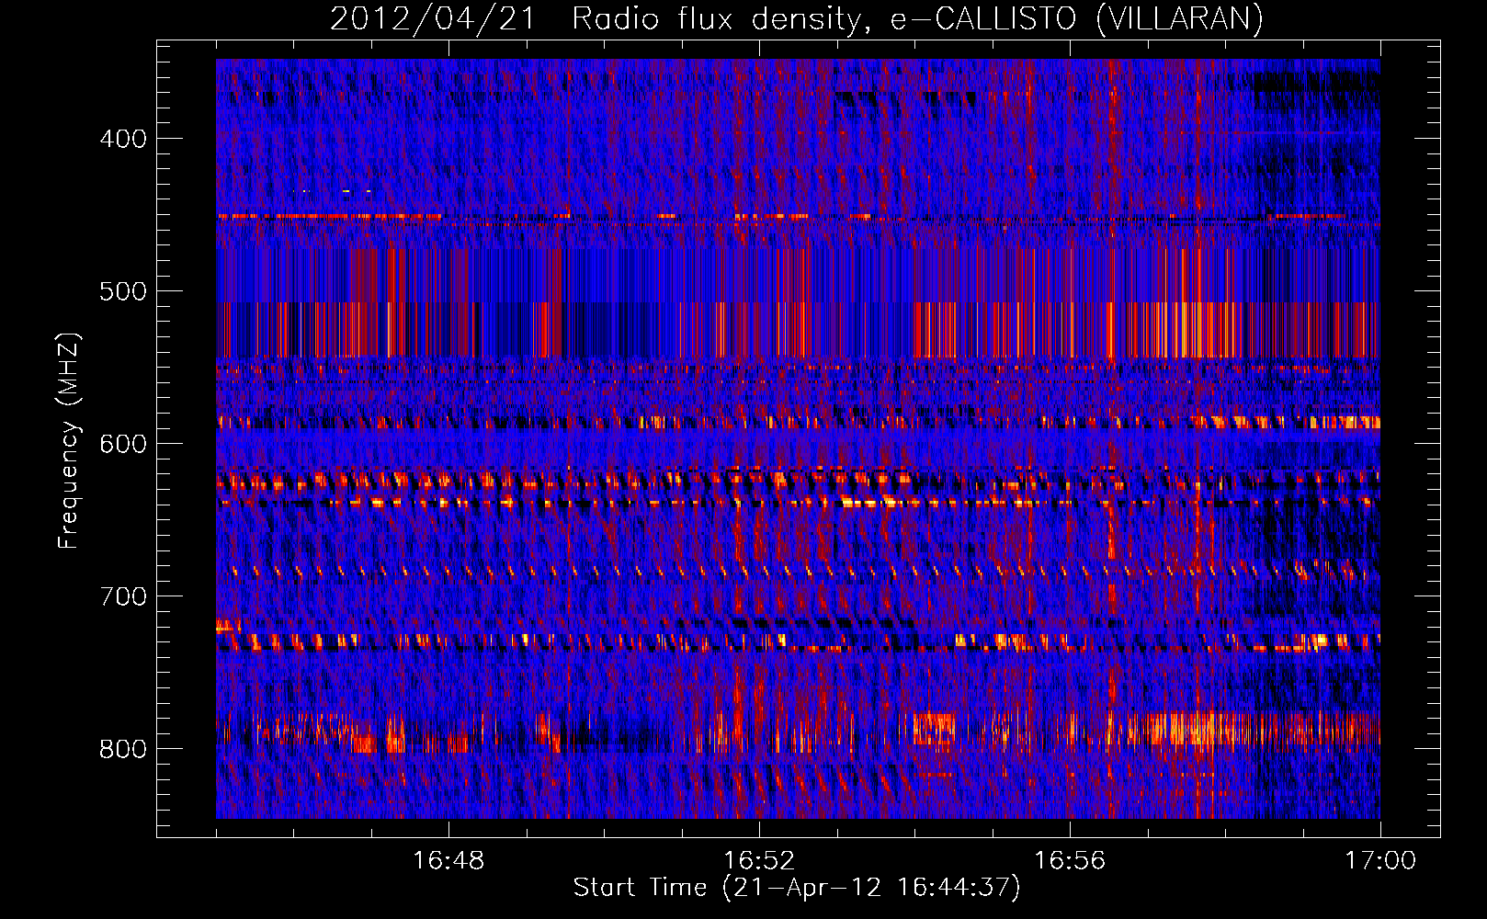Click the 700 frequency tick label
Viewport: 1487px width, 919px height.
(x=123, y=596)
